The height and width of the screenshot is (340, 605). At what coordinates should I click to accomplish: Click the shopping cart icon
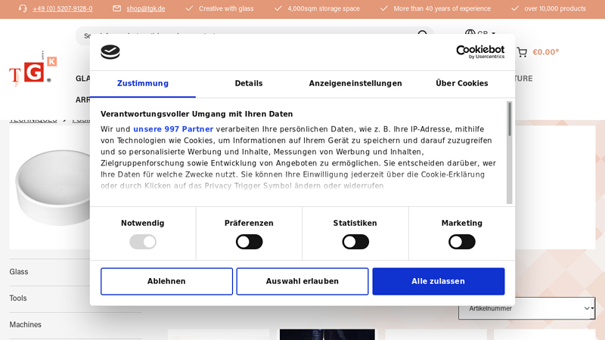(x=522, y=52)
